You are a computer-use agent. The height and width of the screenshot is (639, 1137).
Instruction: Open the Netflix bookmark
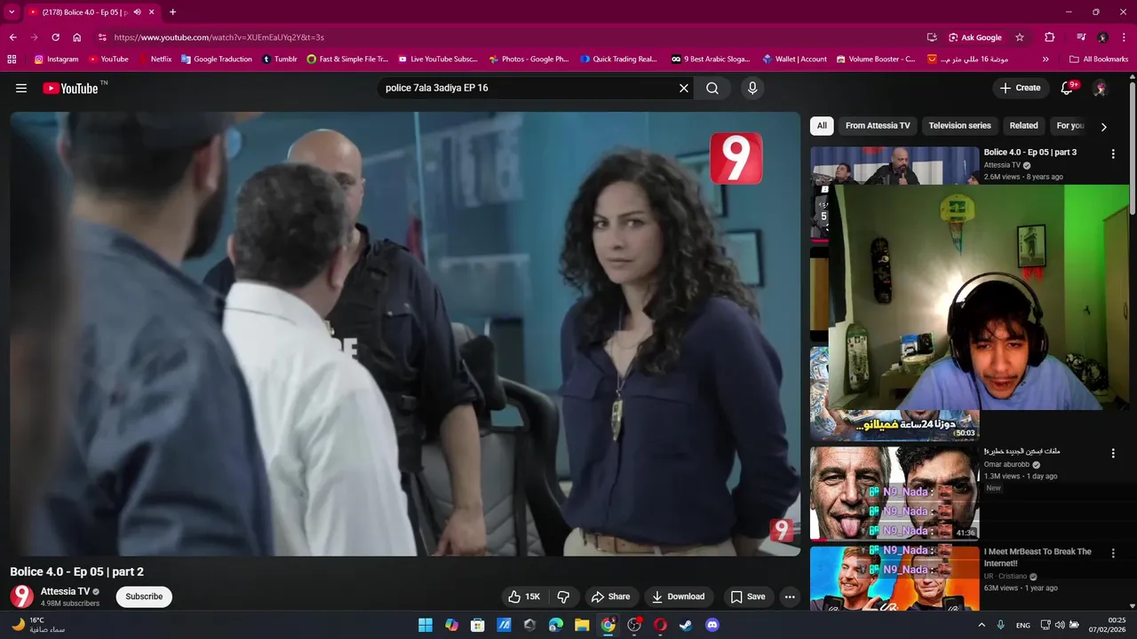[155, 59]
